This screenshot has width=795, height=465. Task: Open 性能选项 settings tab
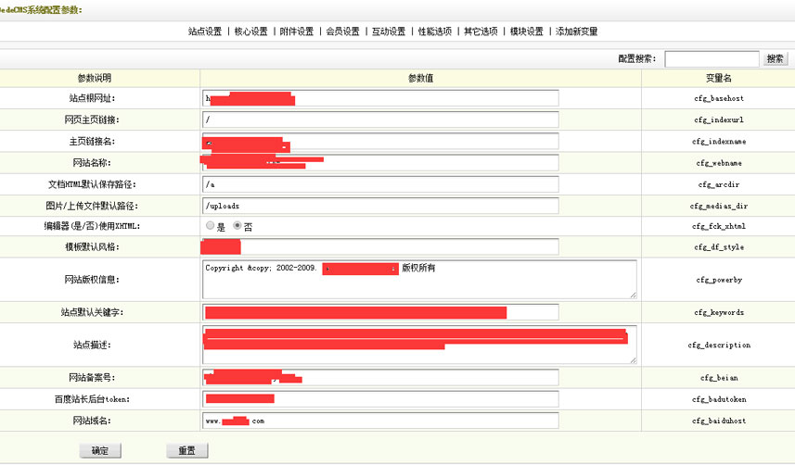tap(434, 31)
